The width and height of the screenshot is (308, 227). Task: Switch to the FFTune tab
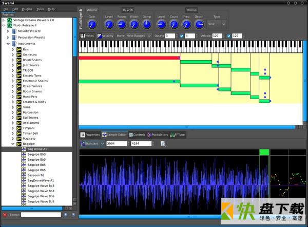pos(178,135)
